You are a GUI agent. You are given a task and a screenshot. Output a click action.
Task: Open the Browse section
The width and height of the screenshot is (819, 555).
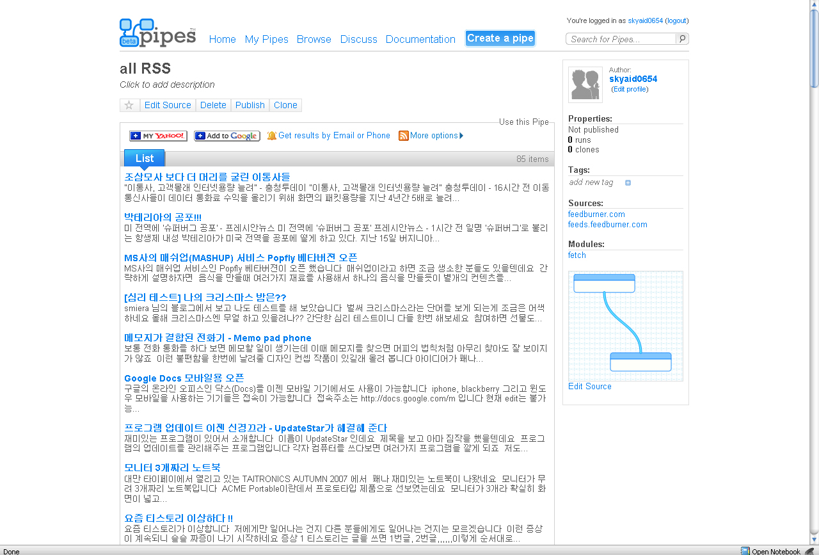(314, 39)
